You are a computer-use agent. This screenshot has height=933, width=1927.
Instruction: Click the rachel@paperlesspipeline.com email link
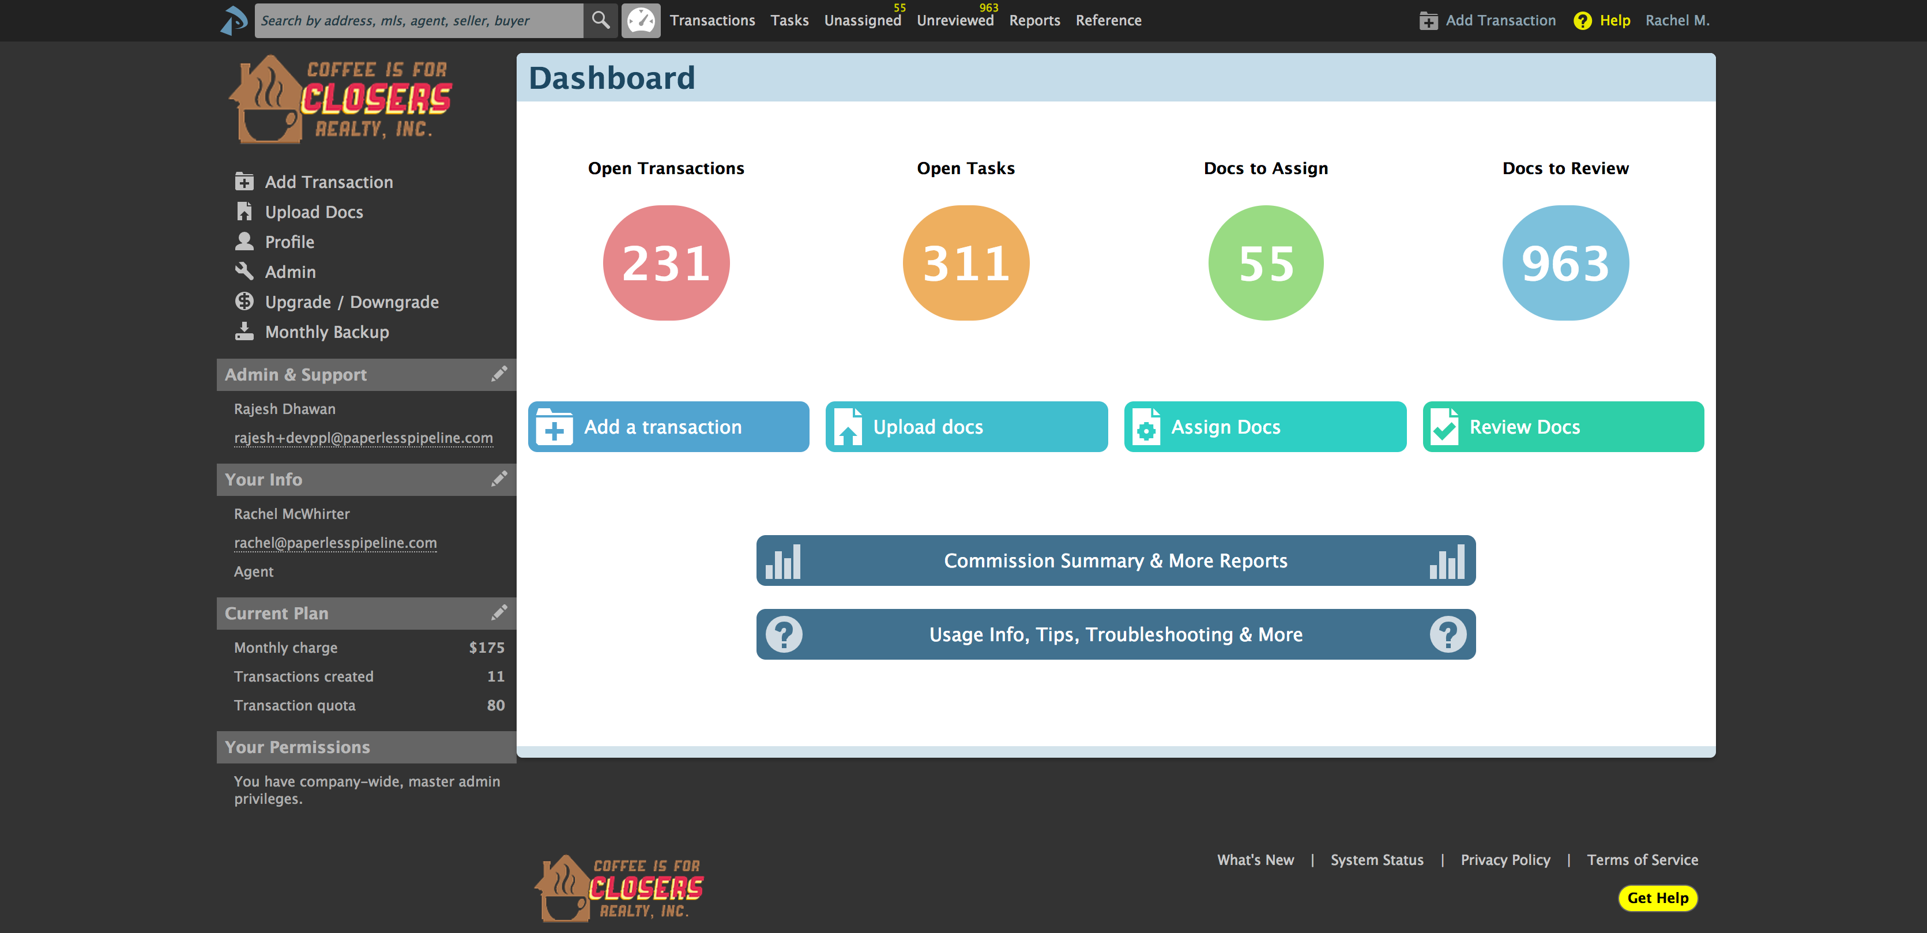coord(335,543)
